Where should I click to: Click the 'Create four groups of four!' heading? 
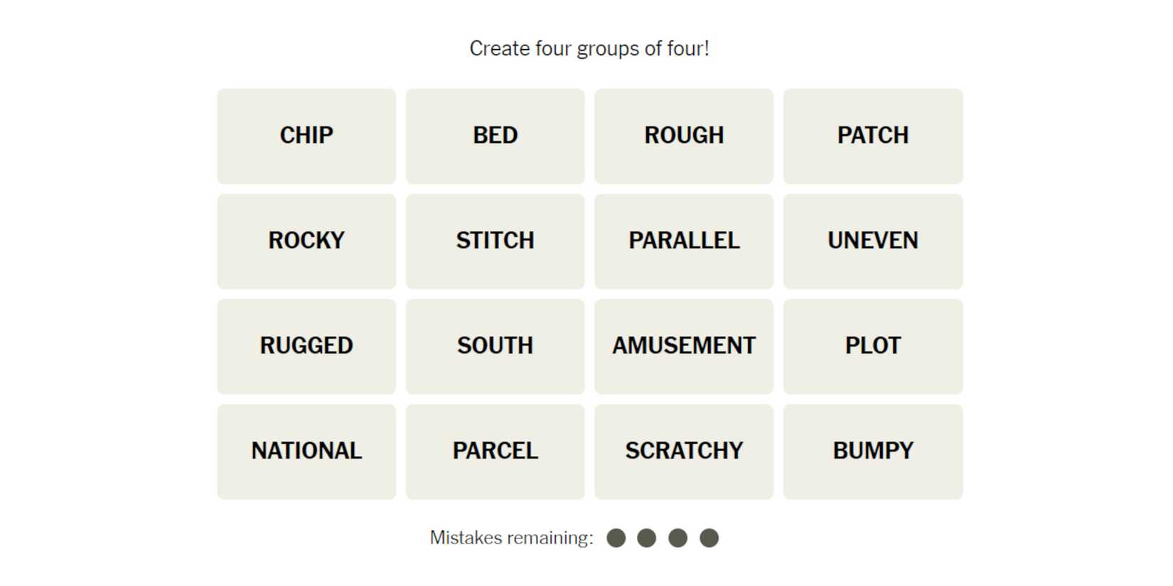pyautogui.click(x=589, y=48)
